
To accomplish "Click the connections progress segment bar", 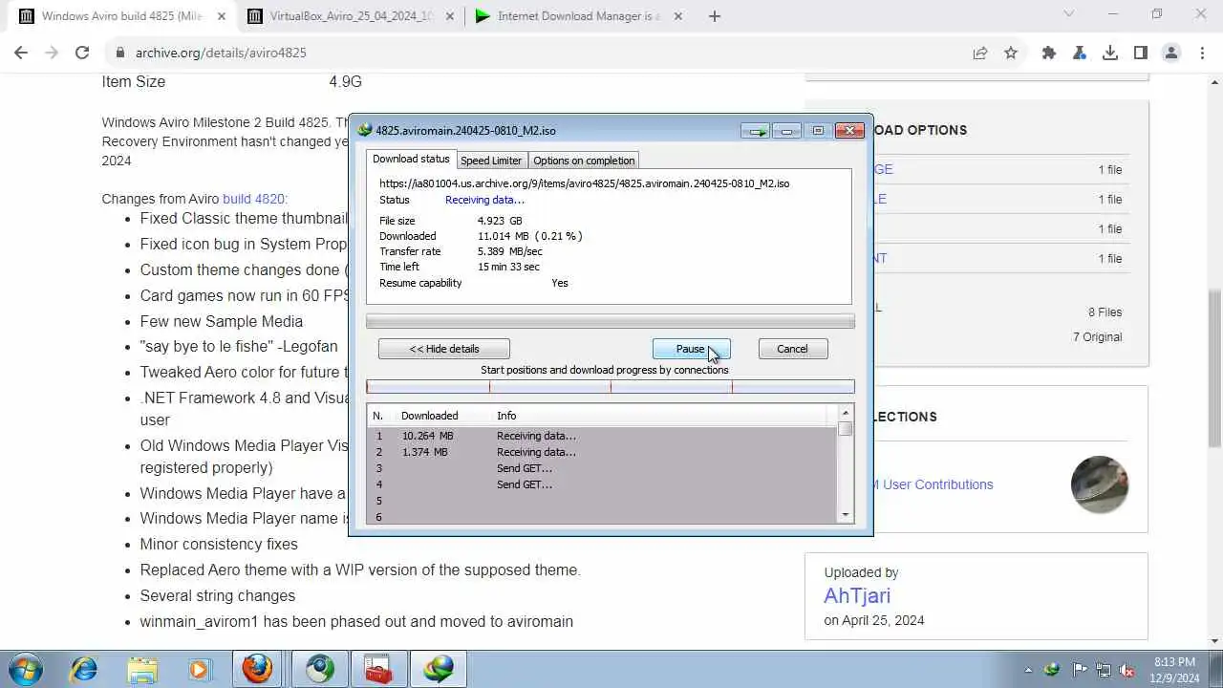I will [611, 387].
